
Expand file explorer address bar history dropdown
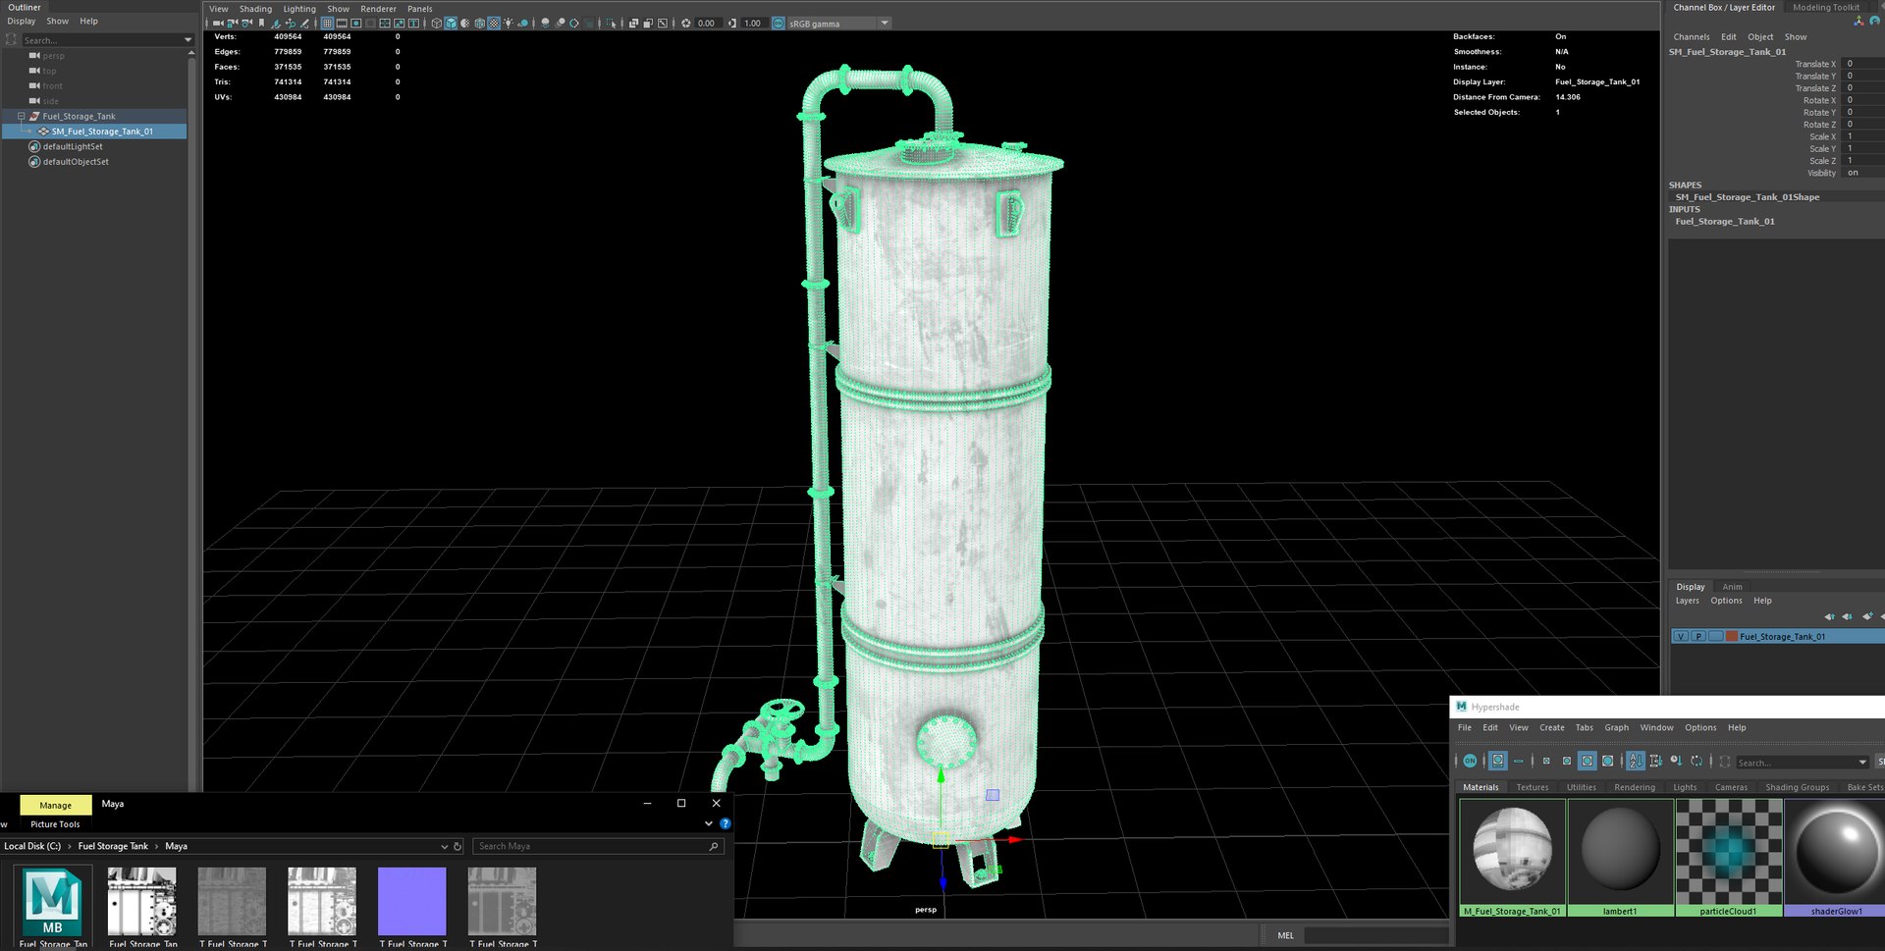click(444, 846)
